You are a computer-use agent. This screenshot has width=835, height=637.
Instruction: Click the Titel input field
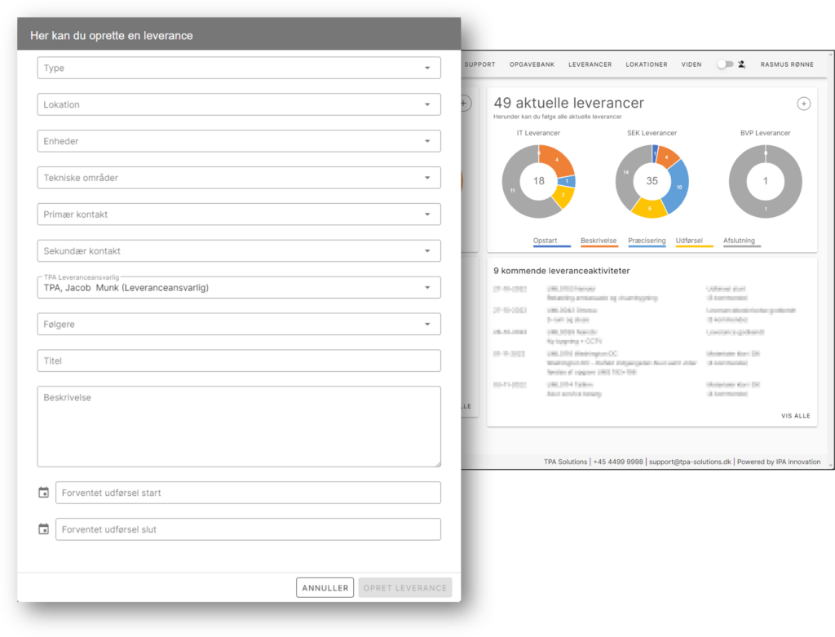tap(239, 361)
